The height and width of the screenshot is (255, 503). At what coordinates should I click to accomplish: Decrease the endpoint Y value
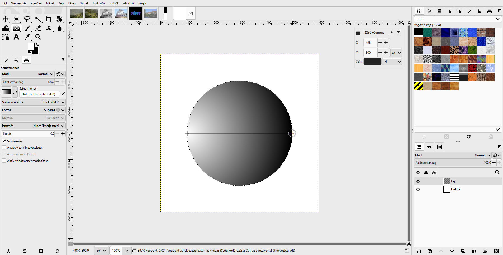pyautogui.click(x=380, y=53)
